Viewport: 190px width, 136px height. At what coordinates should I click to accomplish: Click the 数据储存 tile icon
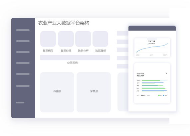pyautogui.click(x=48, y=39)
